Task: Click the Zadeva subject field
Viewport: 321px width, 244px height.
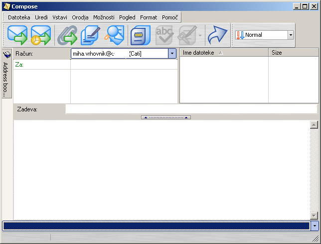Action: 191,109
